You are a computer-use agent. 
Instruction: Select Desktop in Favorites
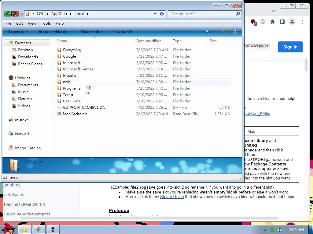tap(25, 50)
